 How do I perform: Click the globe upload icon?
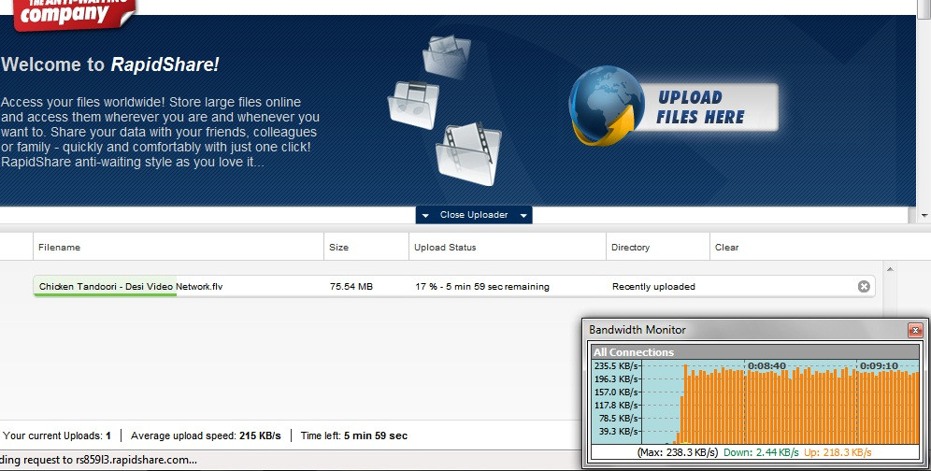607,106
